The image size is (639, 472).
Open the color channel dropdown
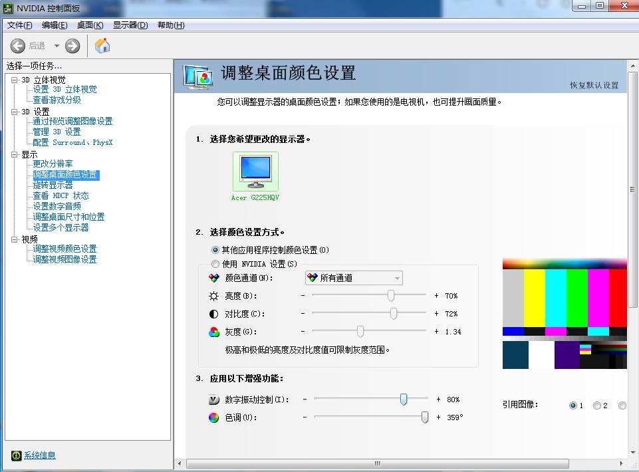[x=354, y=278]
